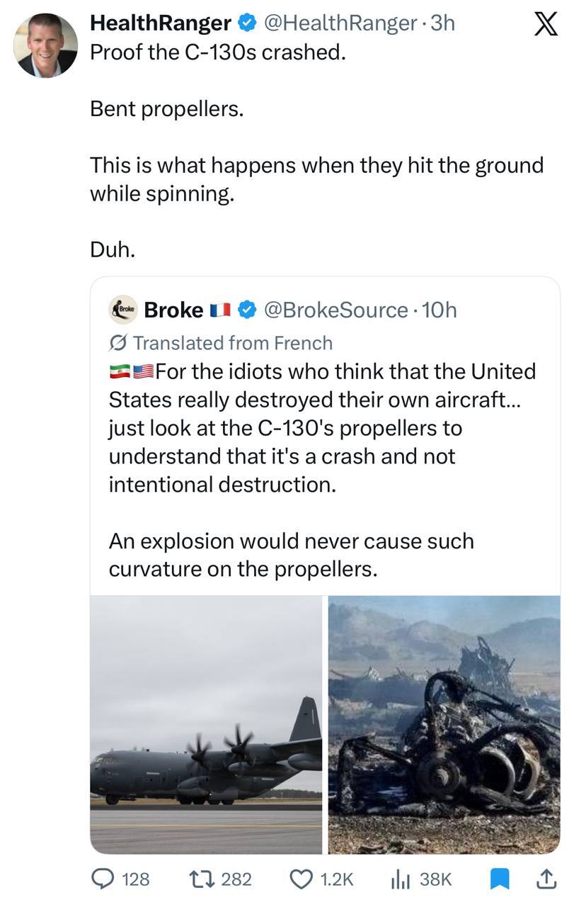This screenshot has width=574, height=907.
Task: Click the 3h post timestamp
Action: tap(443, 23)
